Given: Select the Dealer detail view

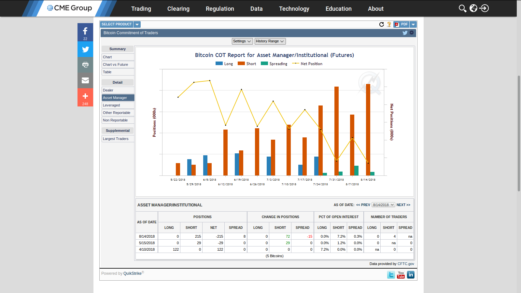Looking at the screenshot, I should [118, 90].
